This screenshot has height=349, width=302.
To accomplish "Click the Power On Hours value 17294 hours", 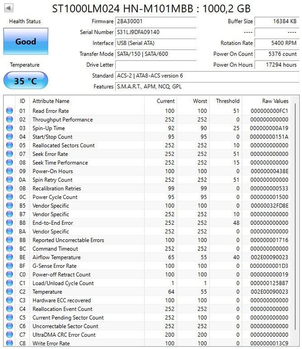I will [x=277, y=65].
